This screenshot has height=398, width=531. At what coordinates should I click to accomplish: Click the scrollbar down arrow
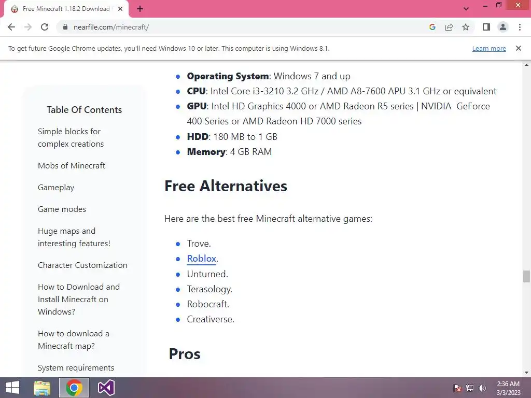tap(526, 373)
